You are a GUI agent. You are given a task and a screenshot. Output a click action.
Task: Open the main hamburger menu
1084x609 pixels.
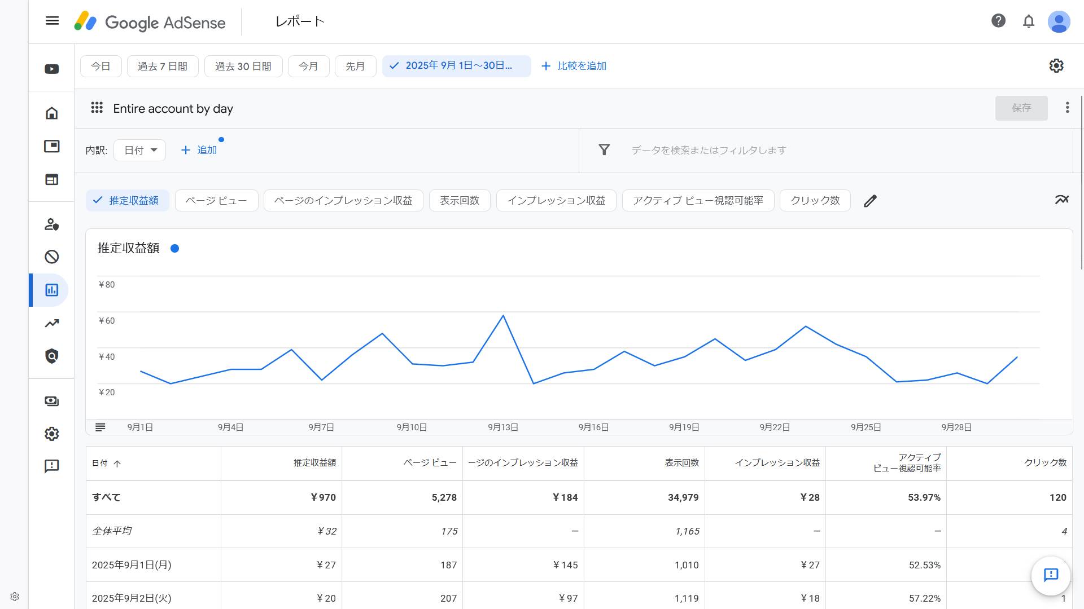pos(52,21)
